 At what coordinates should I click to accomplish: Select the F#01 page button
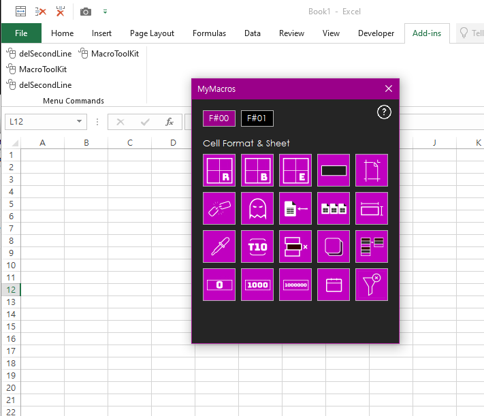(257, 118)
